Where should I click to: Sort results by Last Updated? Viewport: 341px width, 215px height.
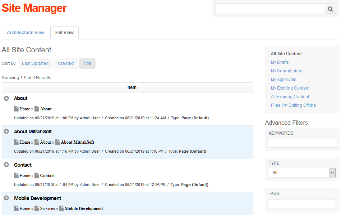pyautogui.click(x=35, y=63)
